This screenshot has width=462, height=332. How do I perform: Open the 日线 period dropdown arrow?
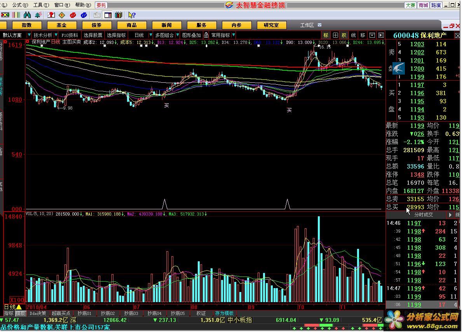click(x=150, y=35)
